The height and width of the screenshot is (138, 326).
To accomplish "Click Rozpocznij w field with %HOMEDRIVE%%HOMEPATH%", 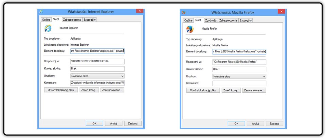I will (x=97, y=61).
